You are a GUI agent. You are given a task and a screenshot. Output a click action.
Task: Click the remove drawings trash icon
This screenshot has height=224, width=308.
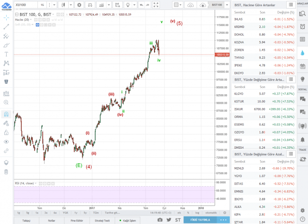pos(6,172)
